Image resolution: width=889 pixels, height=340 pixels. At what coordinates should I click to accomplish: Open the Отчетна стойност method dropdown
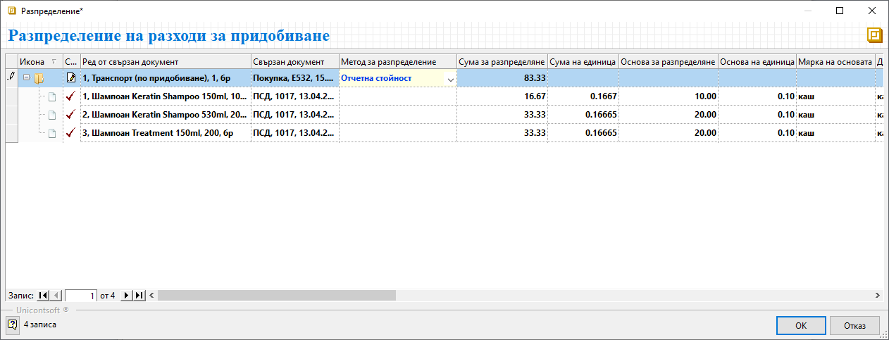450,79
